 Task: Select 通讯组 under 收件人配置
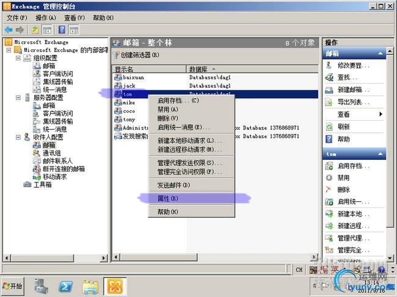point(51,153)
